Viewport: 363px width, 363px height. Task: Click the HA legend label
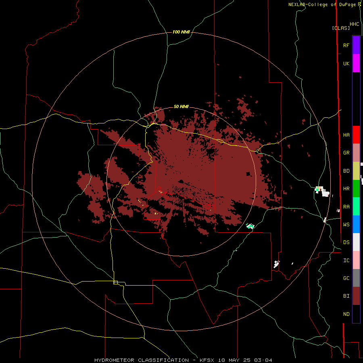[x=346, y=135]
